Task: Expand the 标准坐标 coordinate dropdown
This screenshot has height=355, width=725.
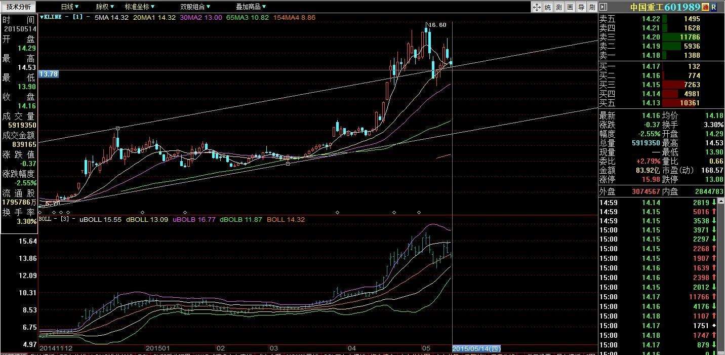Action: tap(140, 7)
